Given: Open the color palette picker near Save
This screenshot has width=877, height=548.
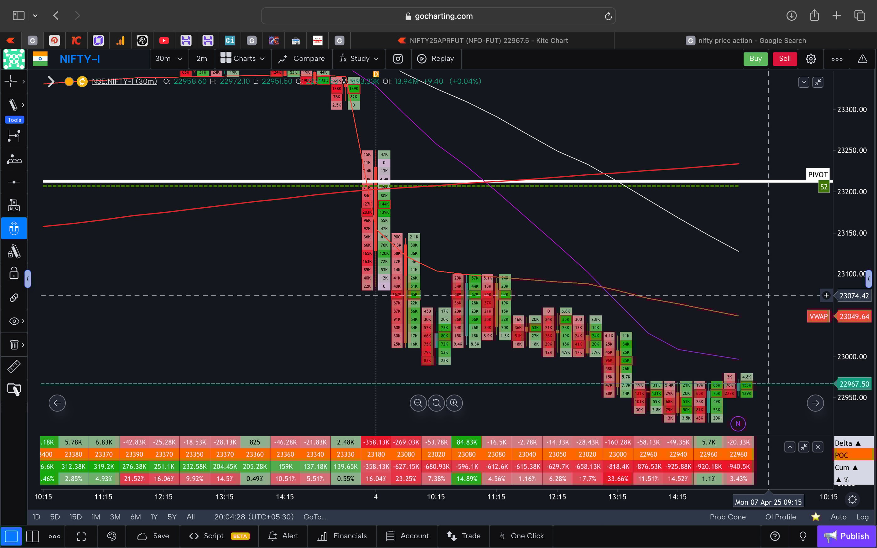Looking at the screenshot, I should coord(111,536).
